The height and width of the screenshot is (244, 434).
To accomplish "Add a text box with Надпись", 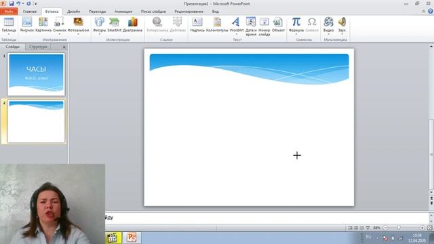I will pos(197,24).
